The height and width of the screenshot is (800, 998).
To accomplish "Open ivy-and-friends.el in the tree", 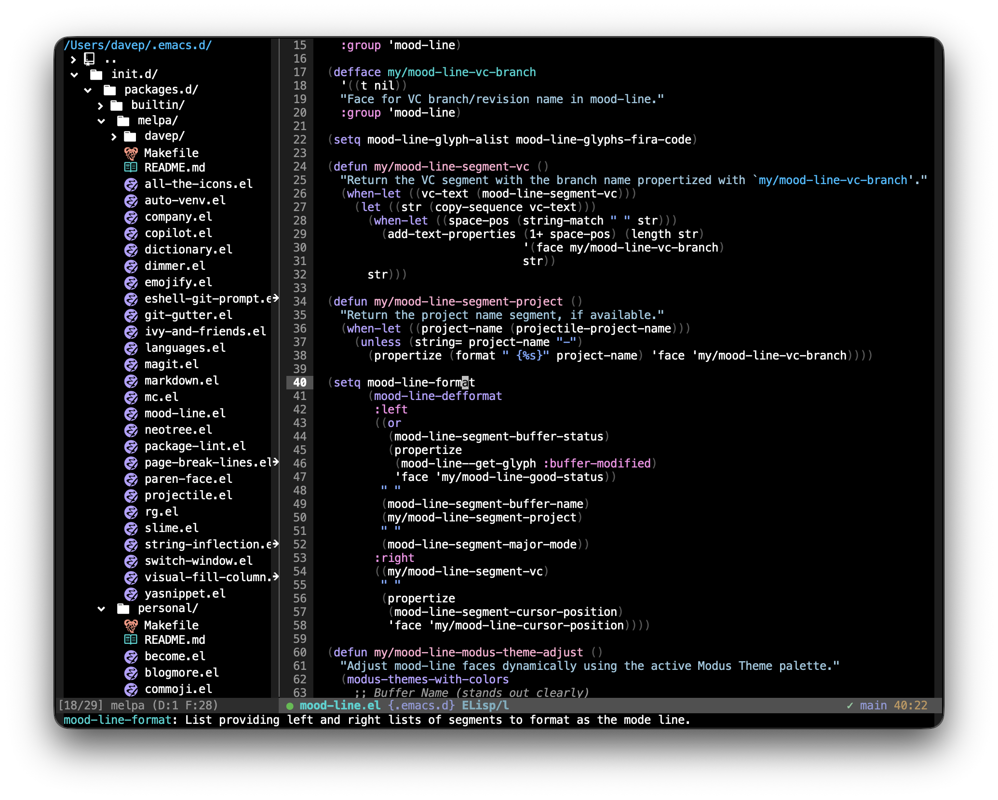I will [205, 332].
